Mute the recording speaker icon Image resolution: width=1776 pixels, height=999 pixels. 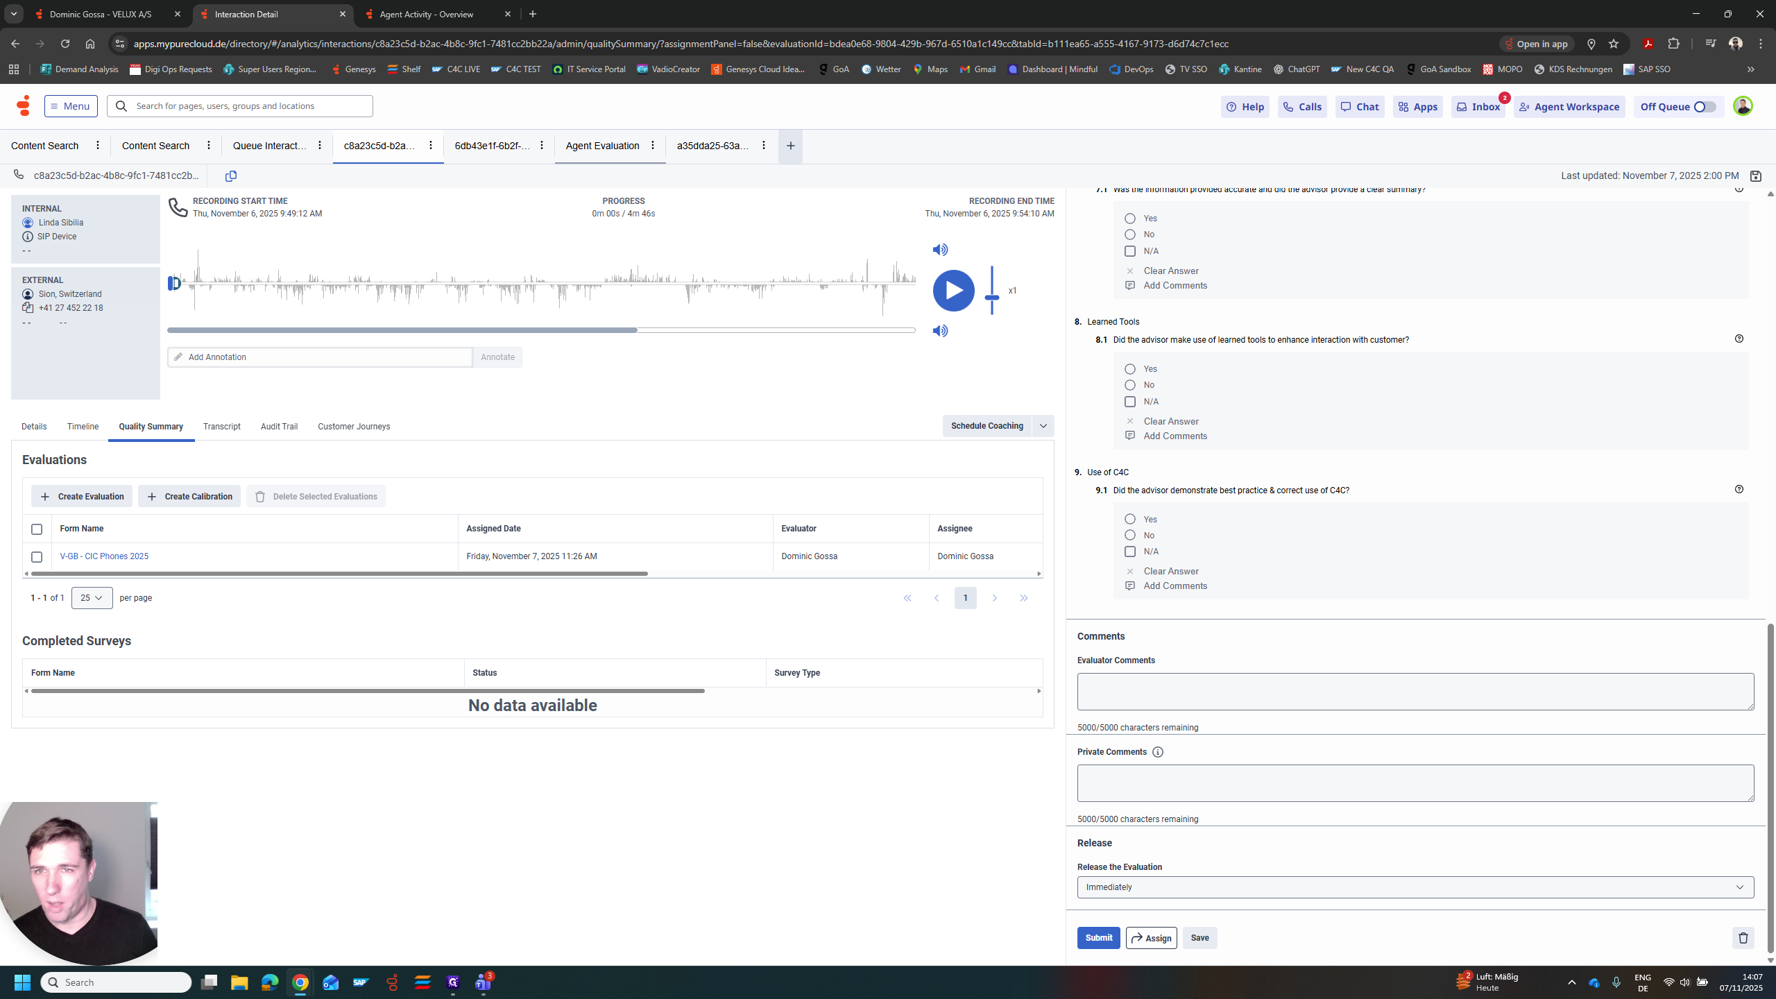point(940,249)
